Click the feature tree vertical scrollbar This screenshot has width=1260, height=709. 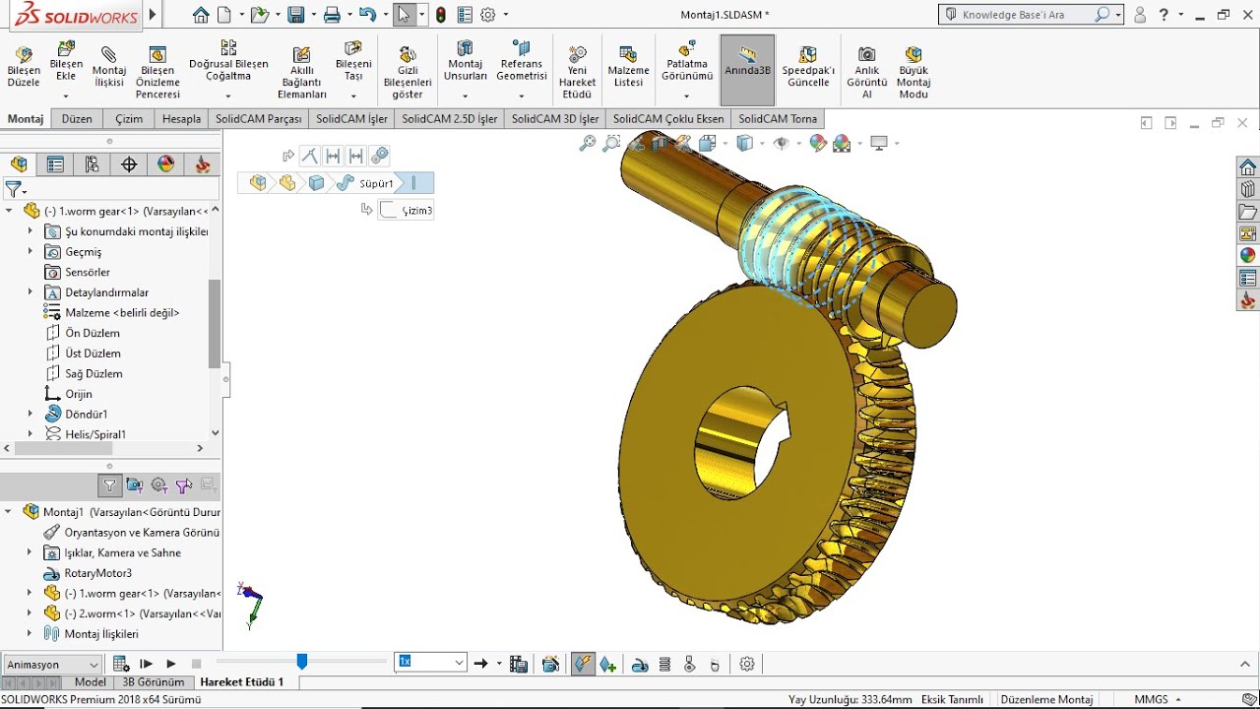(215, 323)
